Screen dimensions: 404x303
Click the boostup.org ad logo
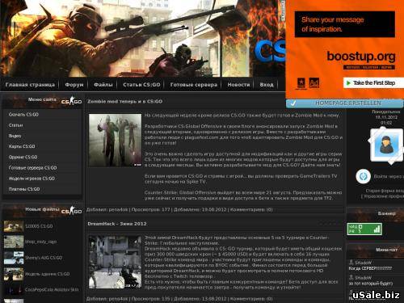coord(361,57)
